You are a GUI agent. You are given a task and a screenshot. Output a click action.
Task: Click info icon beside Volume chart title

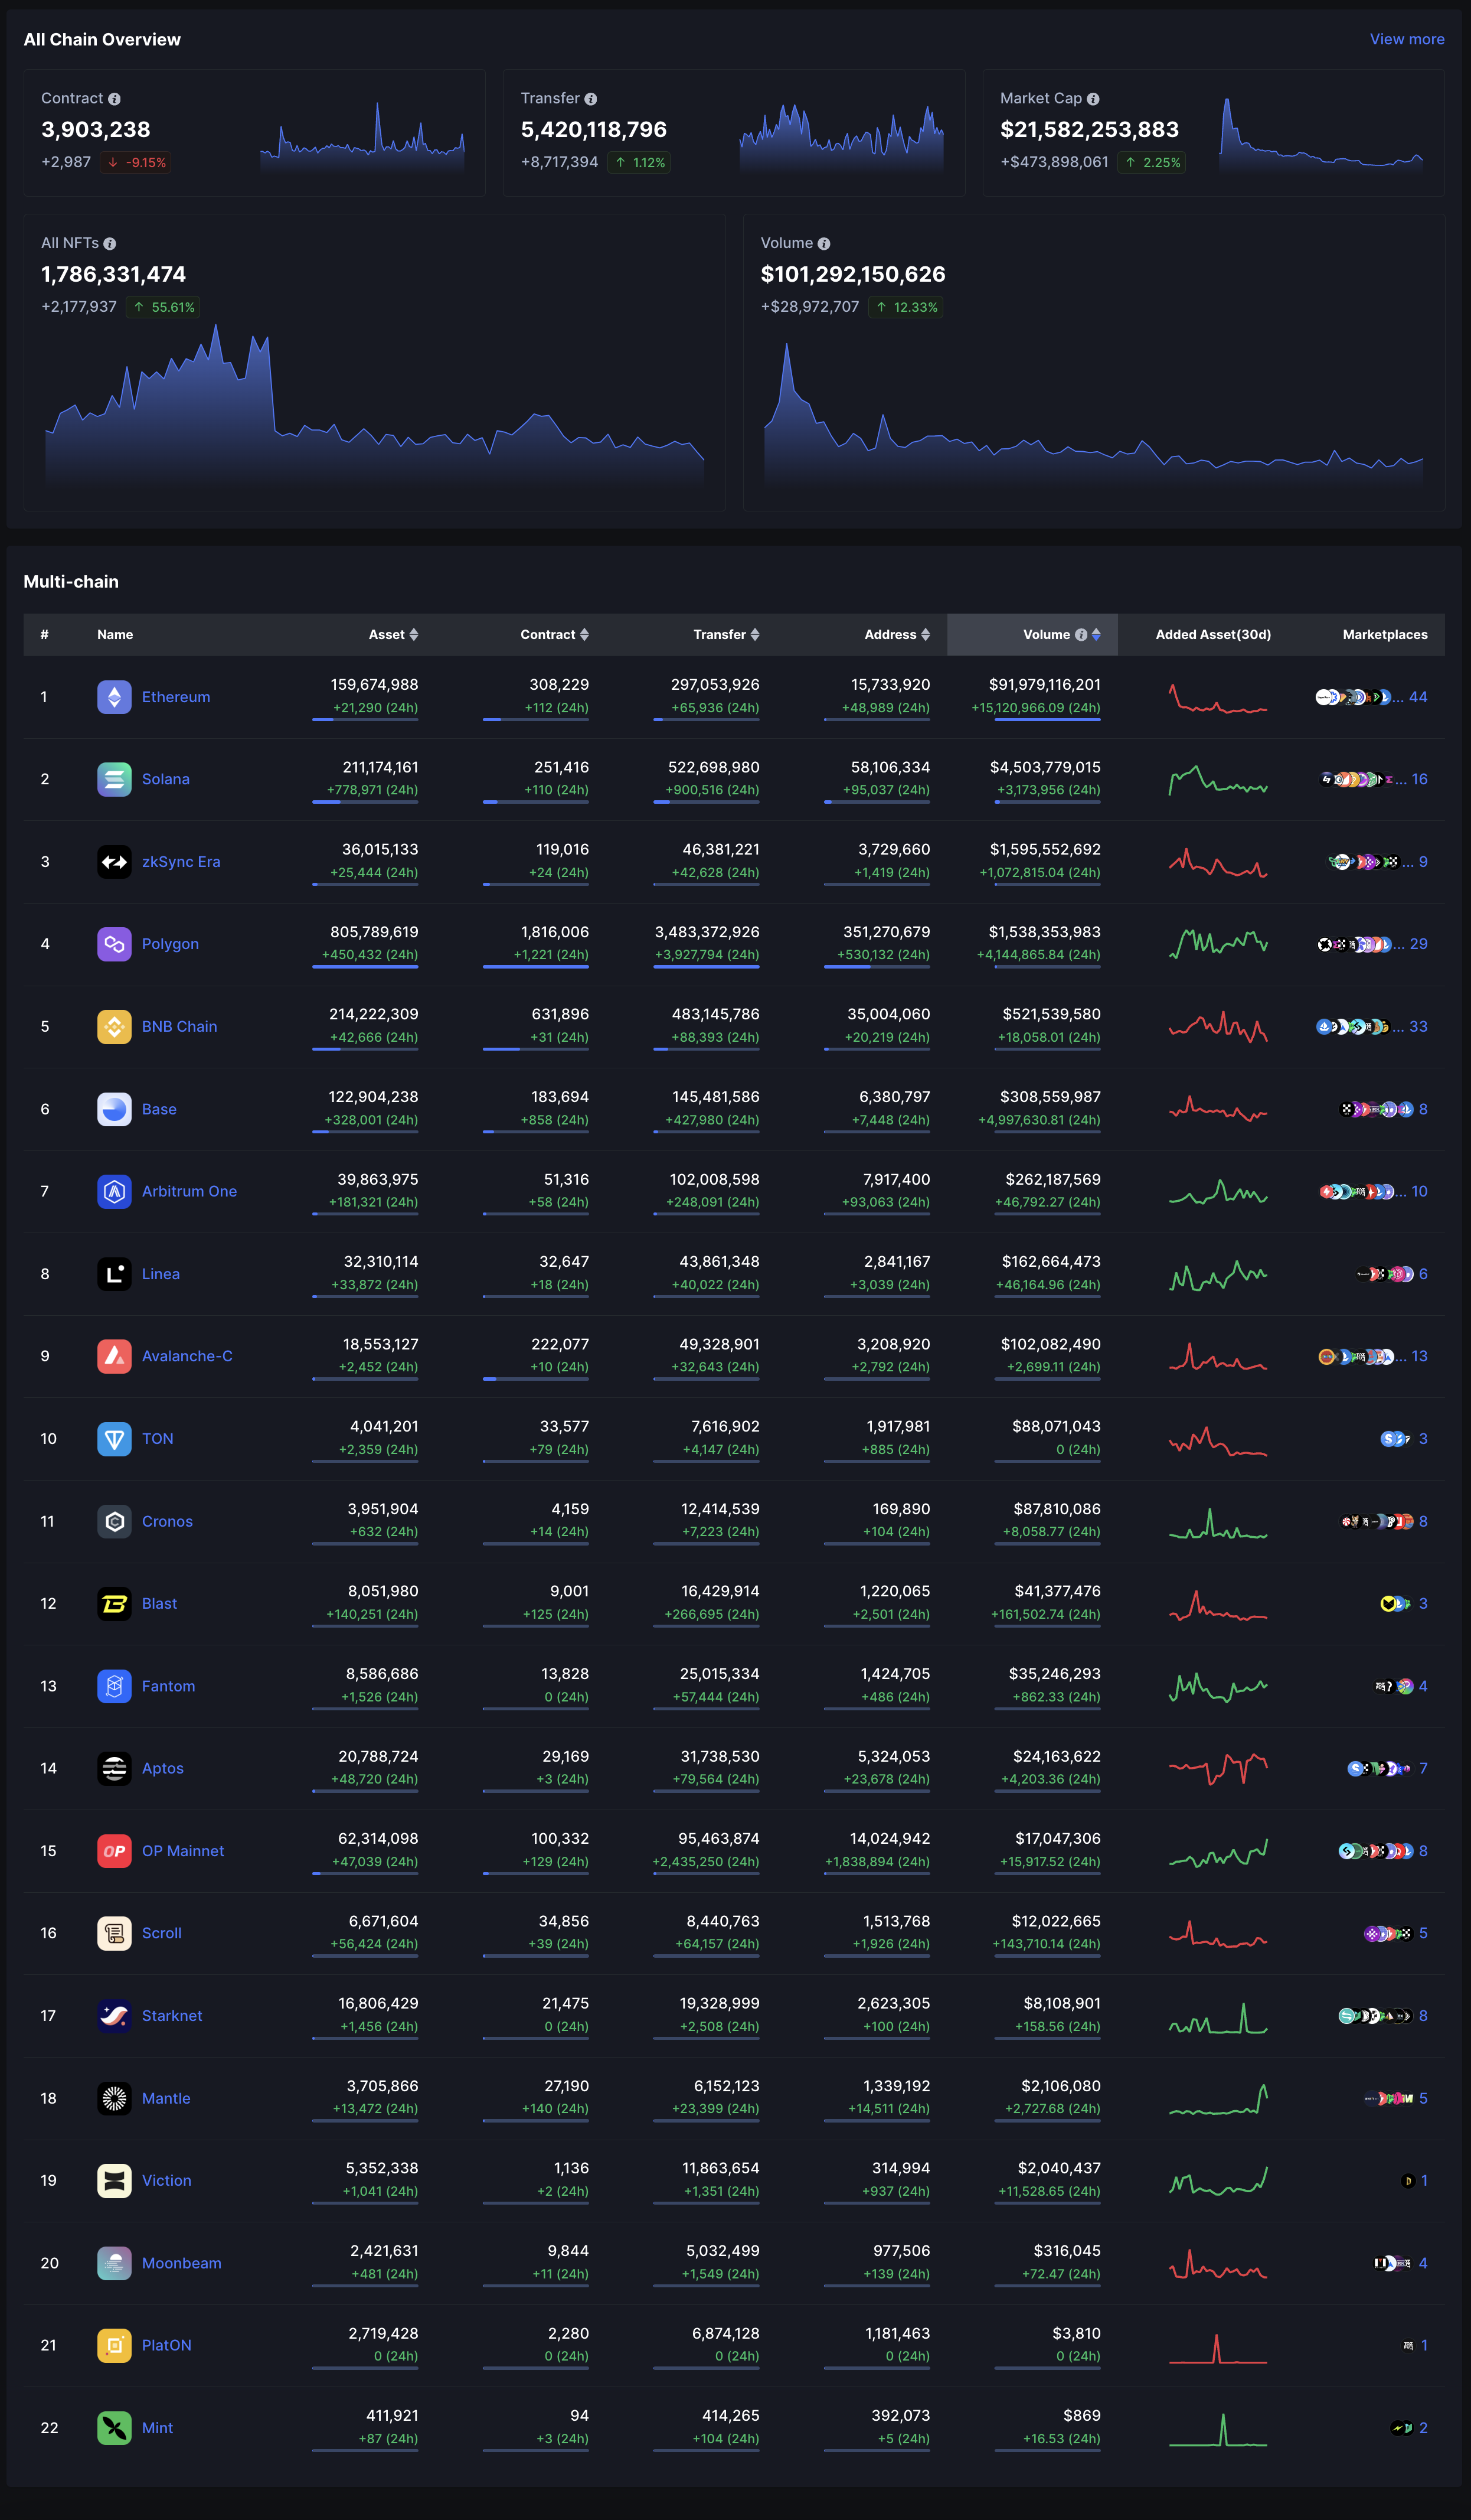pyautogui.click(x=823, y=244)
